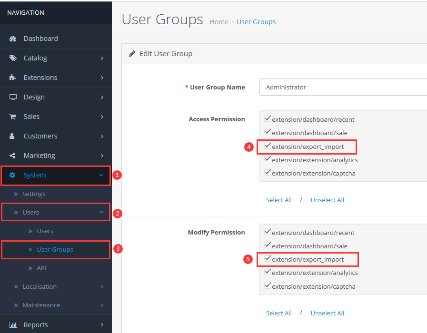This screenshot has height=333, width=427.
Task: Uncheck Access extension/dashboard/recent checkbox
Action: click(268, 118)
